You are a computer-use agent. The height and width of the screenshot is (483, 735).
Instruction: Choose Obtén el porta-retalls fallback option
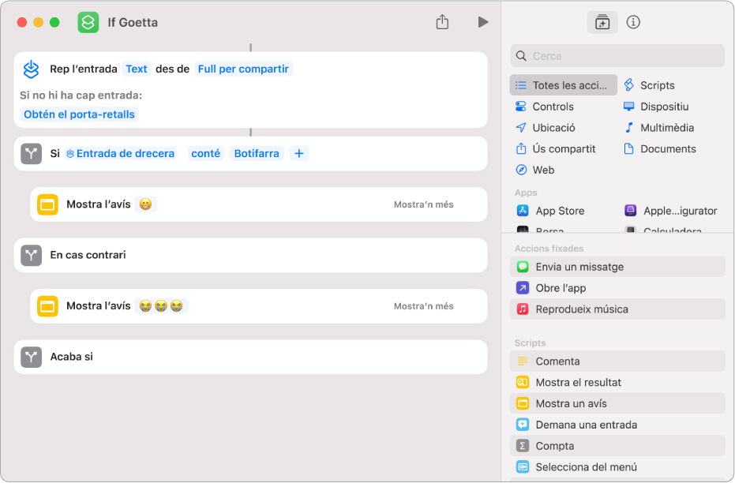point(79,114)
